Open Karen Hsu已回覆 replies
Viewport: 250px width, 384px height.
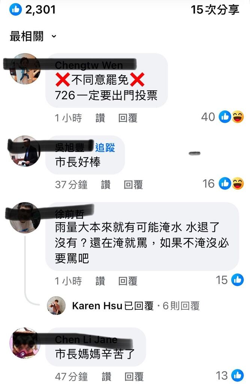(113, 306)
